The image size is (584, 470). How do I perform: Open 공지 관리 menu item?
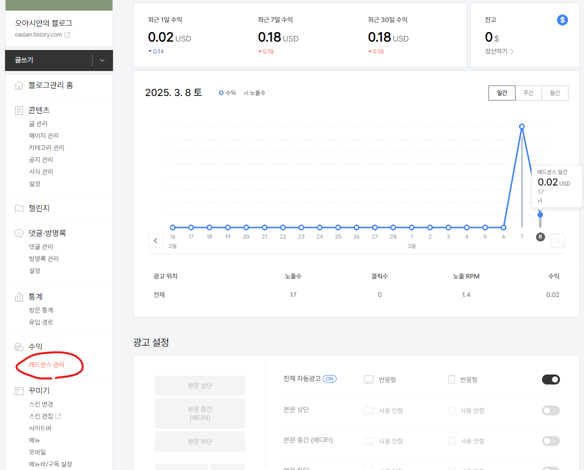(x=41, y=159)
